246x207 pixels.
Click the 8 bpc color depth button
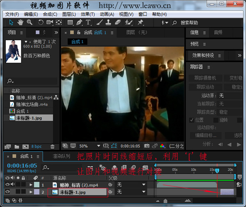click(36, 147)
